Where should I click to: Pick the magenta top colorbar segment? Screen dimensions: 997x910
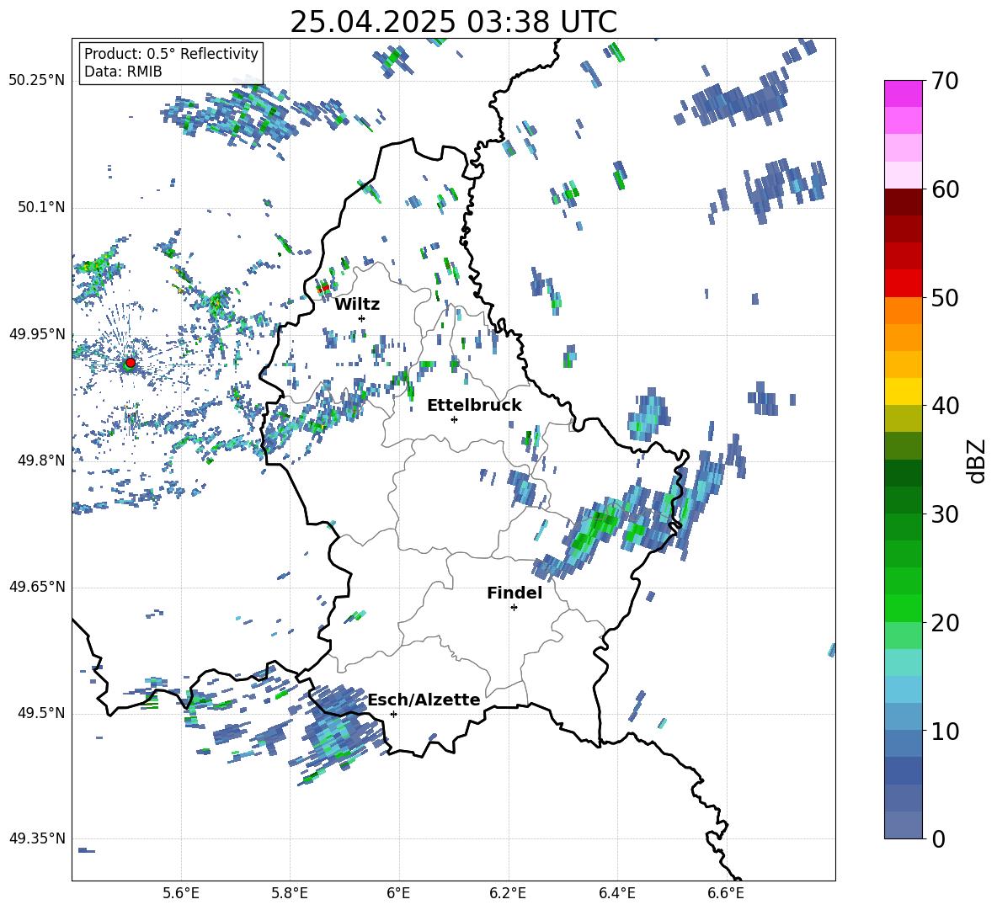pyautogui.click(x=903, y=93)
